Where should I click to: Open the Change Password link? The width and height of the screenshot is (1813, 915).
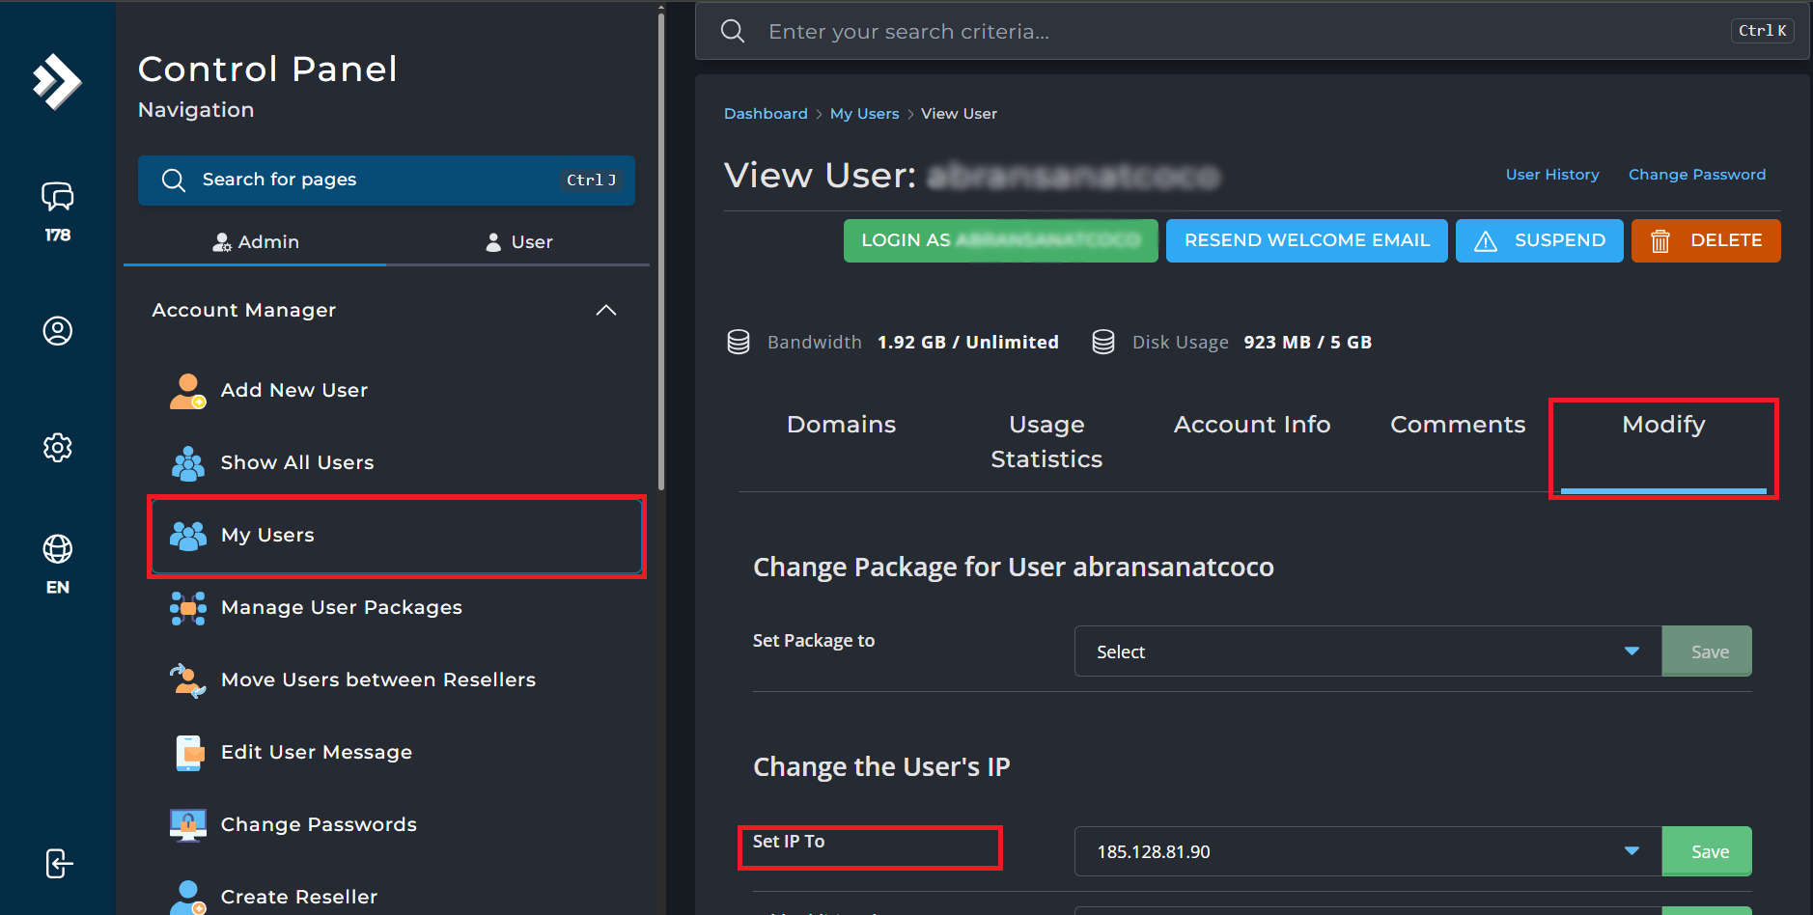click(x=1697, y=175)
